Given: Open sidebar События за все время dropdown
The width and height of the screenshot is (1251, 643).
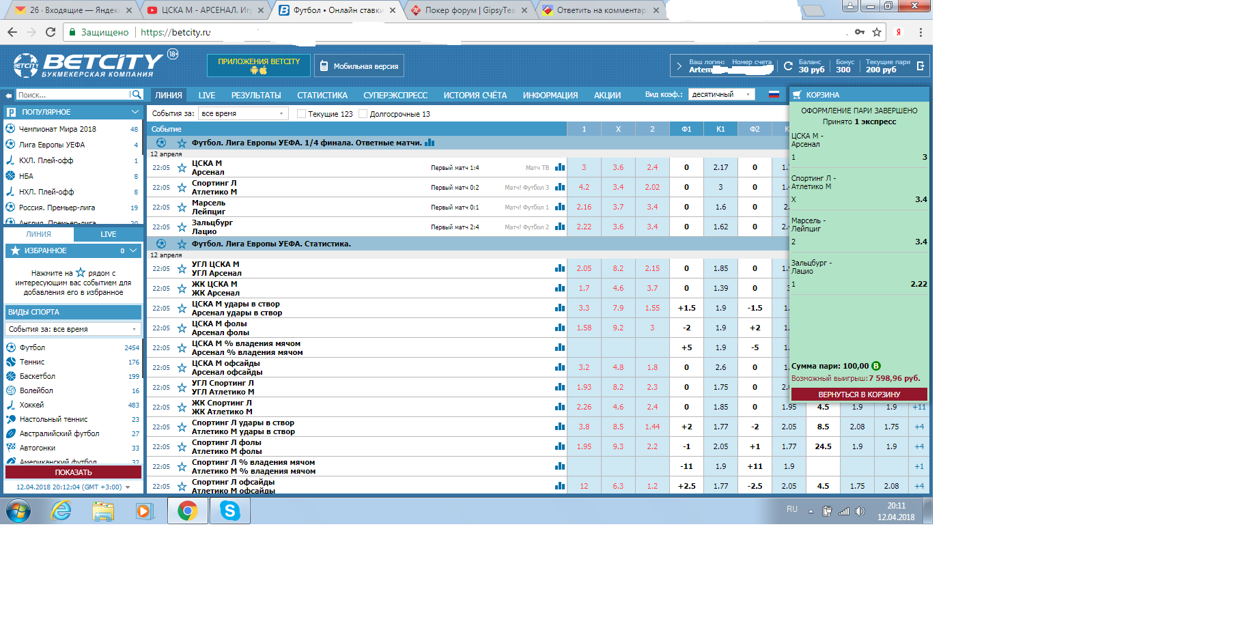Looking at the screenshot, I should point(73,329).
